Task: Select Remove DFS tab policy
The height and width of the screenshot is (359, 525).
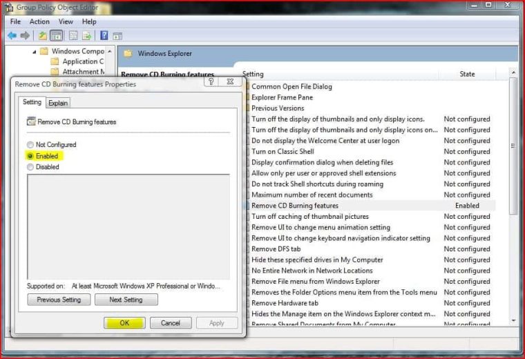Action: click(276, 249)
